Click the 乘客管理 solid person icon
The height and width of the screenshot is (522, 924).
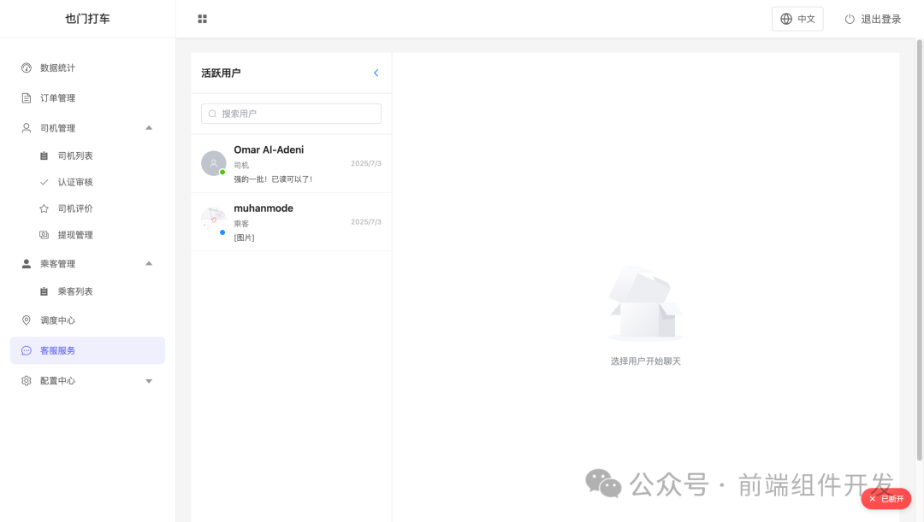(27, 264)
